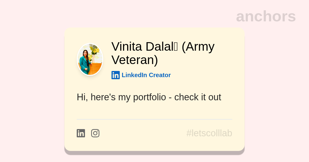Click "check it out" in the bio

tap(198, 97)
